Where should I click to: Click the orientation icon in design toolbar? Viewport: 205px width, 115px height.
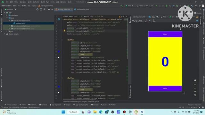pyautogui.click(x=153, y=17)
